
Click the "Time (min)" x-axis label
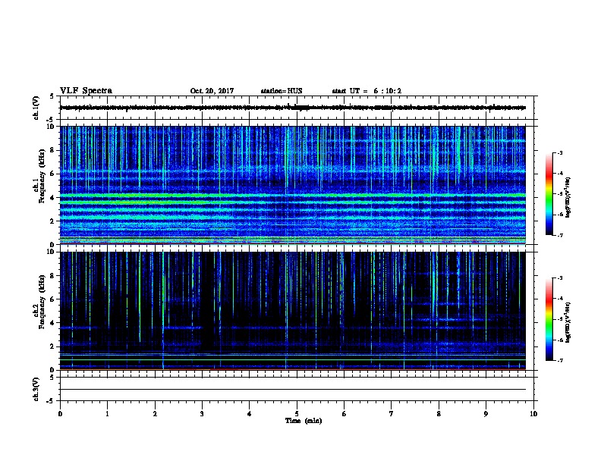click(304, 421)
